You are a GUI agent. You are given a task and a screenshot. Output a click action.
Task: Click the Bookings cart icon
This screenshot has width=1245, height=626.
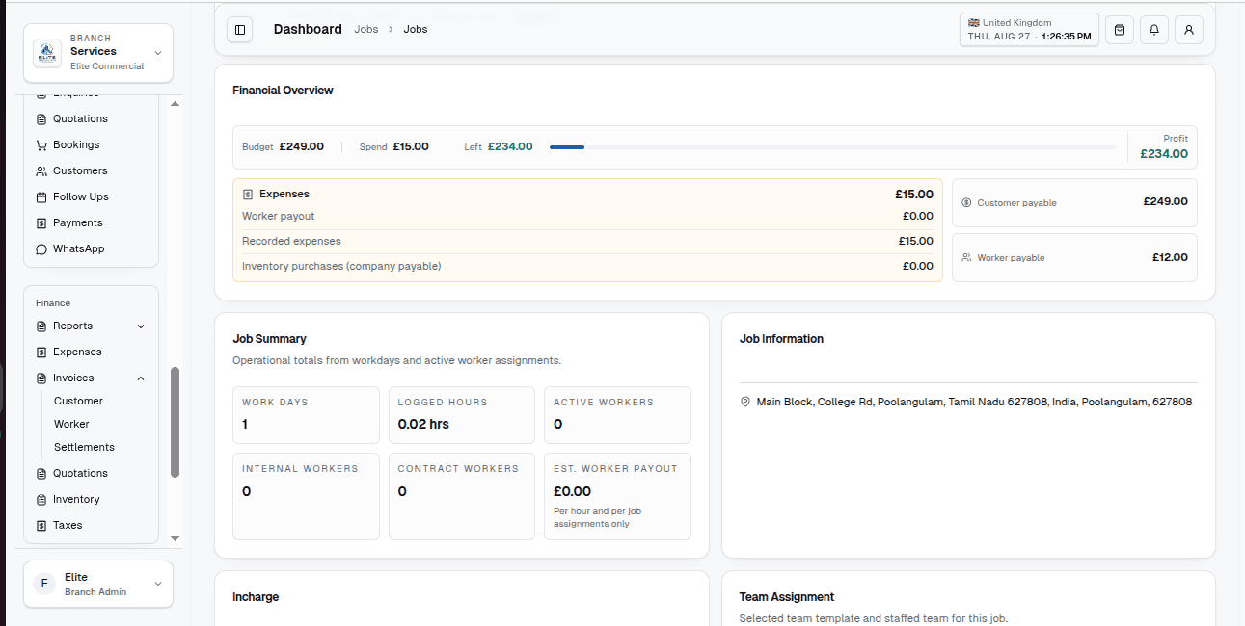(41, 145)
